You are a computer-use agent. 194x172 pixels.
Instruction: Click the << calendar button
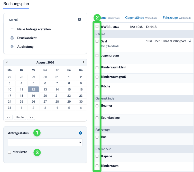(x=9, y=117)
